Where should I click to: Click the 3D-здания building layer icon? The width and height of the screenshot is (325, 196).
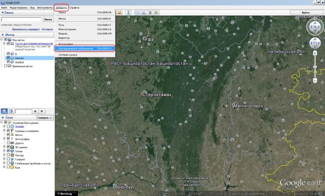tap(12, 147)
